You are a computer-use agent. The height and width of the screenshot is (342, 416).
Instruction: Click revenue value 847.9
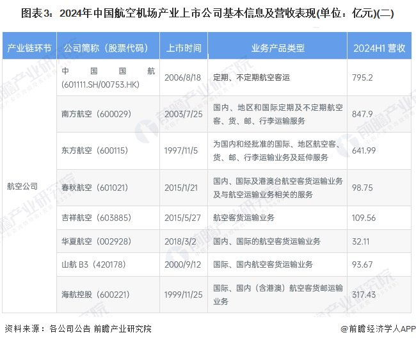click(362, 114)
